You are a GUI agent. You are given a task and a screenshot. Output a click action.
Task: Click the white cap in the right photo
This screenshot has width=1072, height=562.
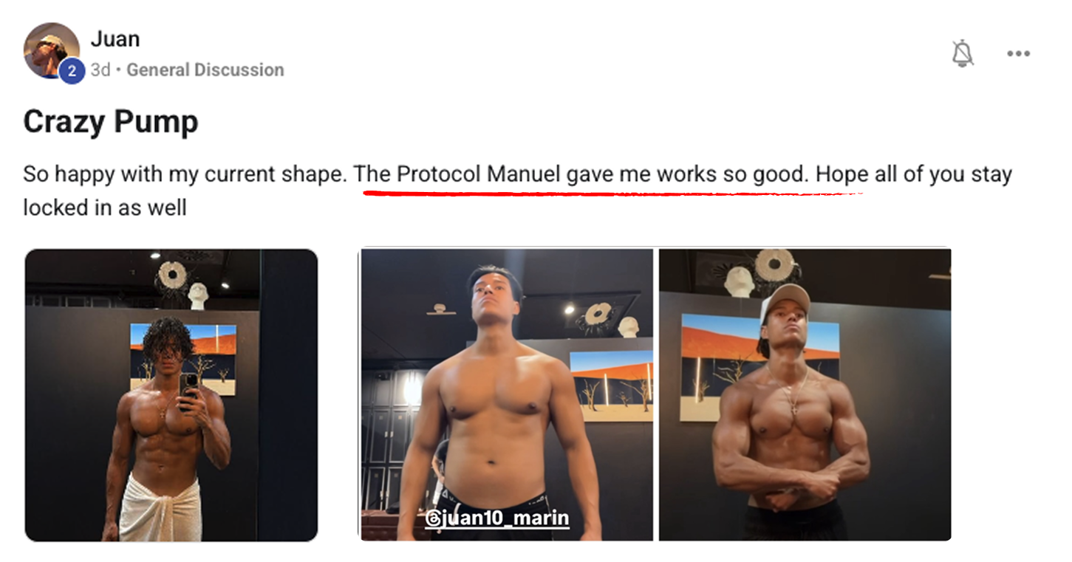[783, 300]
